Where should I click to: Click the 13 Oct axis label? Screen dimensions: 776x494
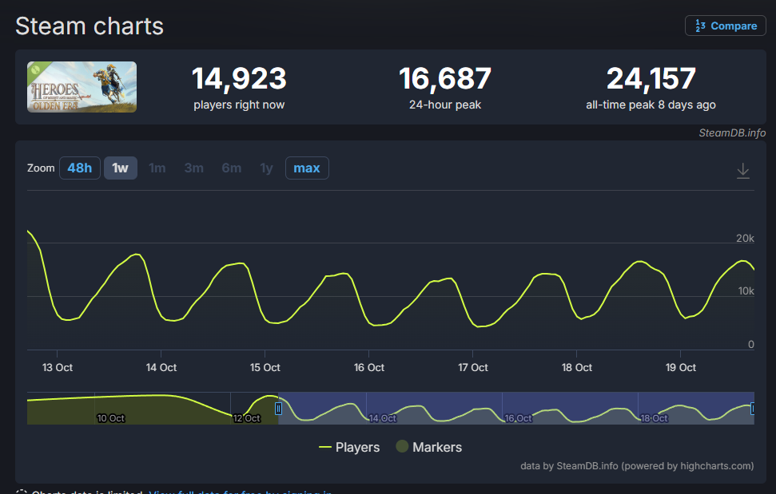pos(58,368)
